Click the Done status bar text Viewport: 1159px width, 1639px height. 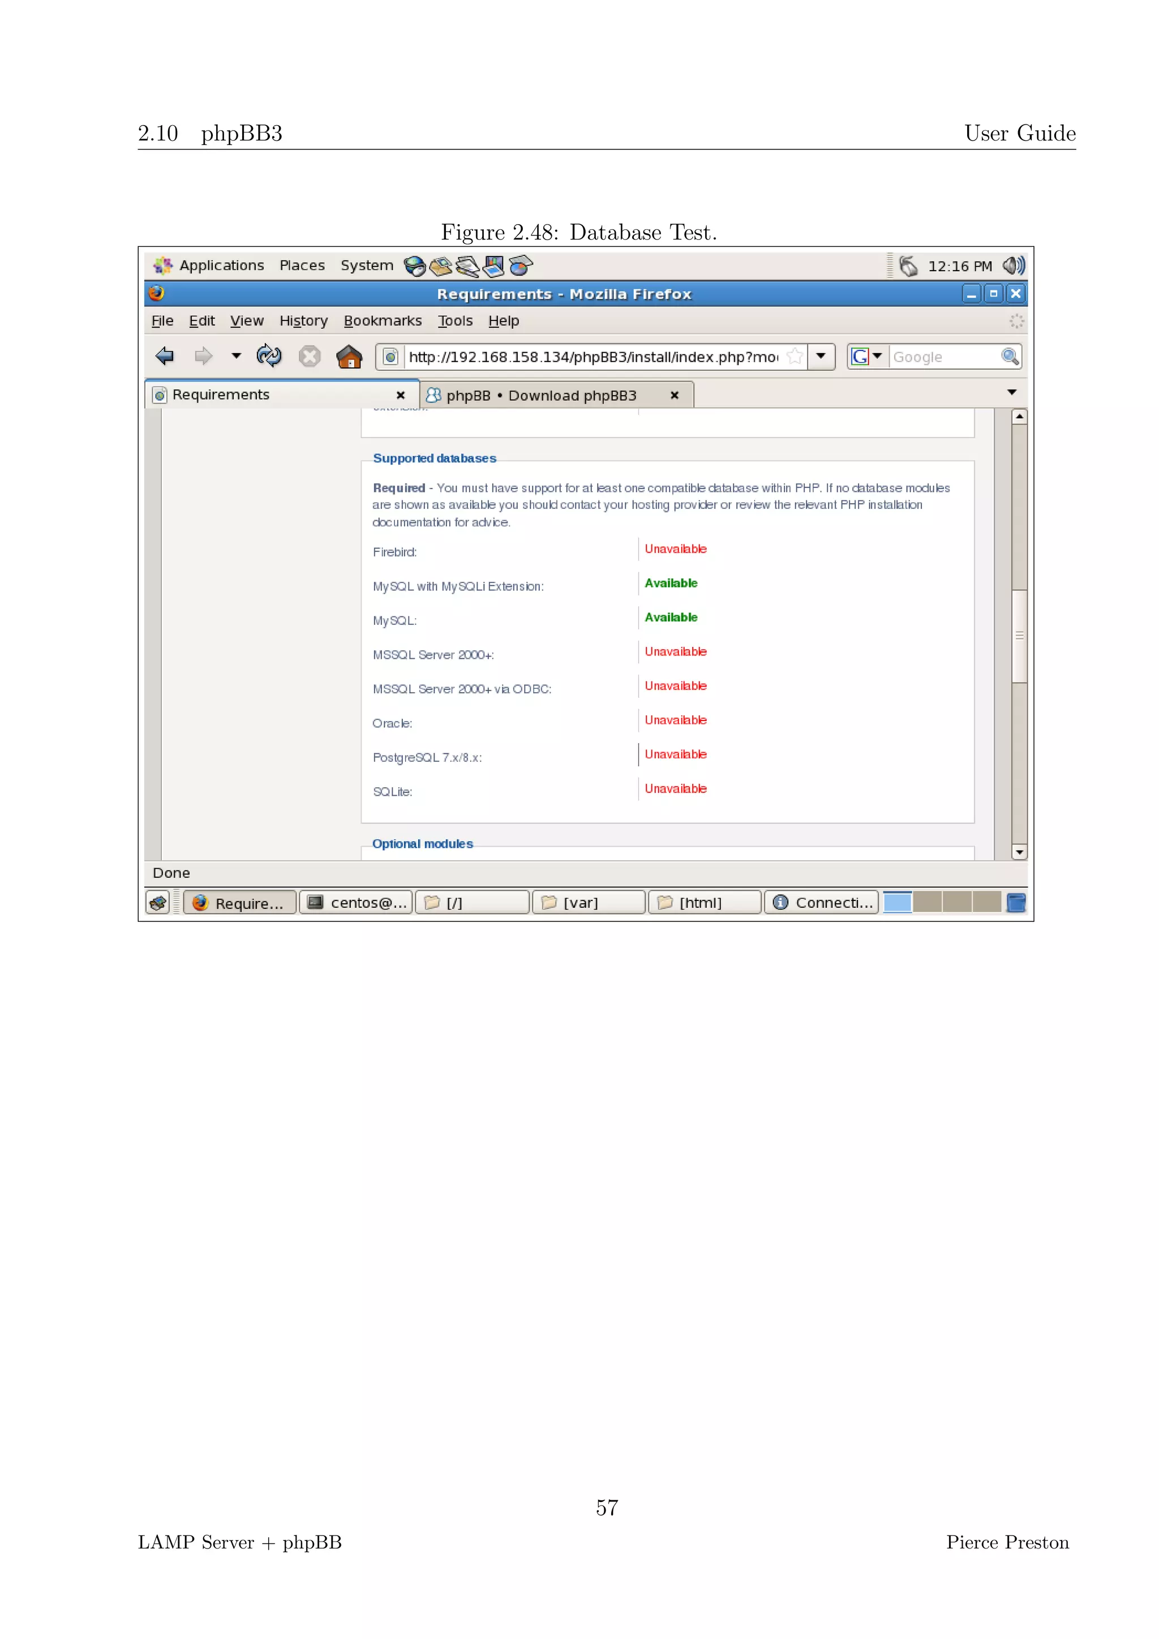click(x=171, y=873)
